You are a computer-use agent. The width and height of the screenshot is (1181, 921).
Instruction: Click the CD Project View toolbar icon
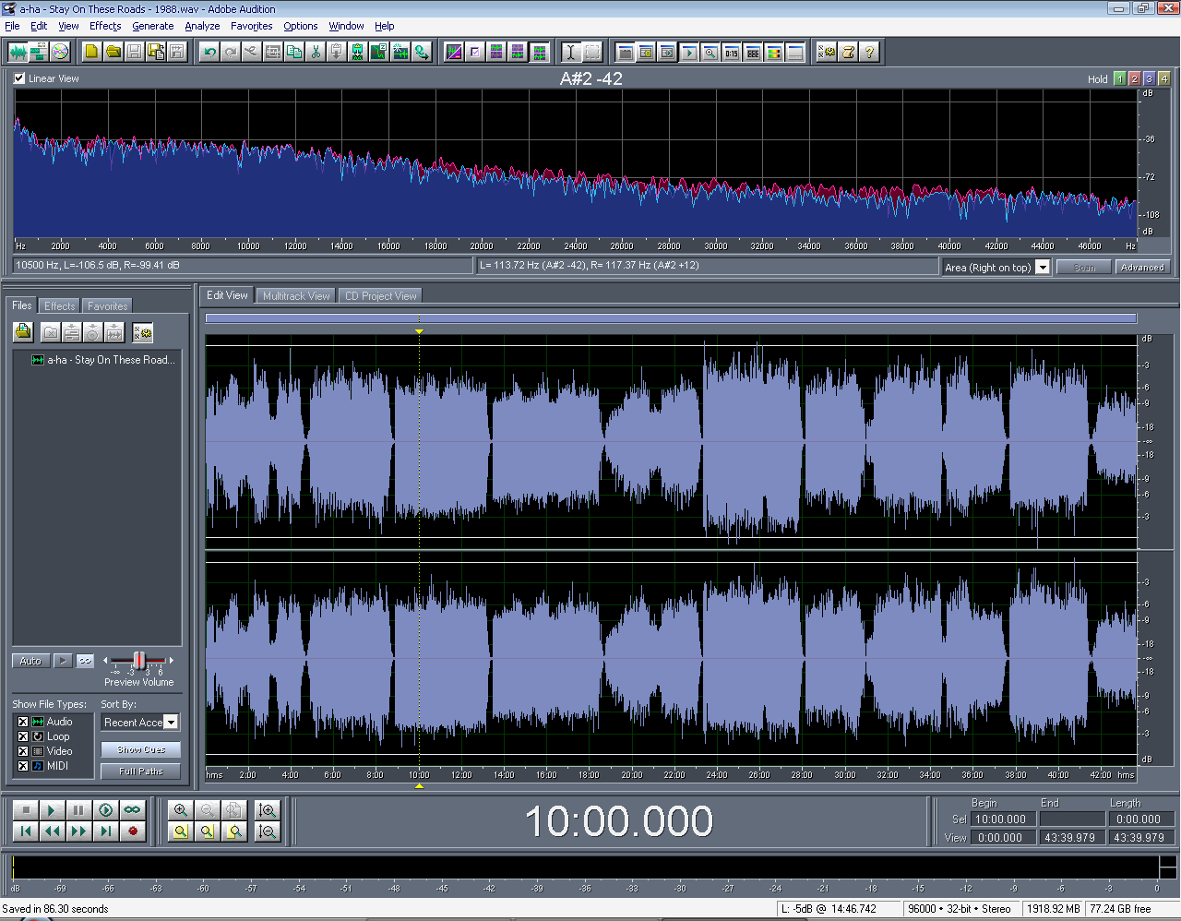click(61, 53)
